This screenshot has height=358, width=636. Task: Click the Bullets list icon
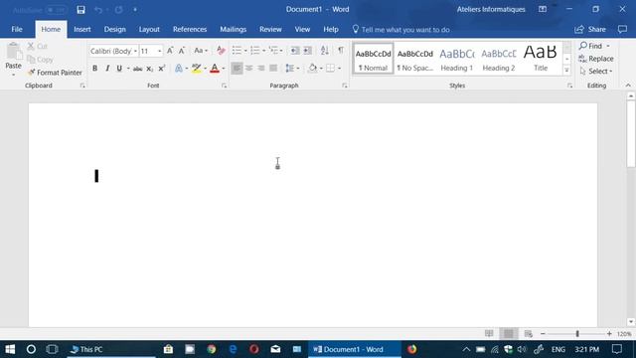(x=237, y=51)
